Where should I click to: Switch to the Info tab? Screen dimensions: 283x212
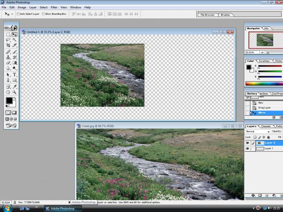266,28
